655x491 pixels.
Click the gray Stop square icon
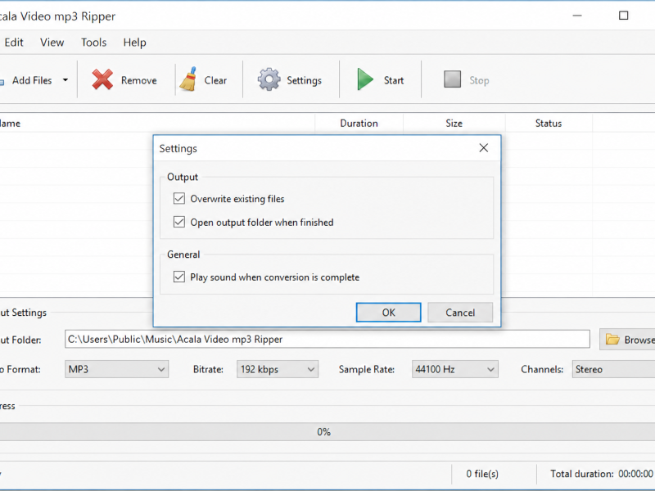452,79
